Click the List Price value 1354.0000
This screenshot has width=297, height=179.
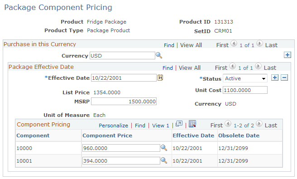[x=107, y=92]
